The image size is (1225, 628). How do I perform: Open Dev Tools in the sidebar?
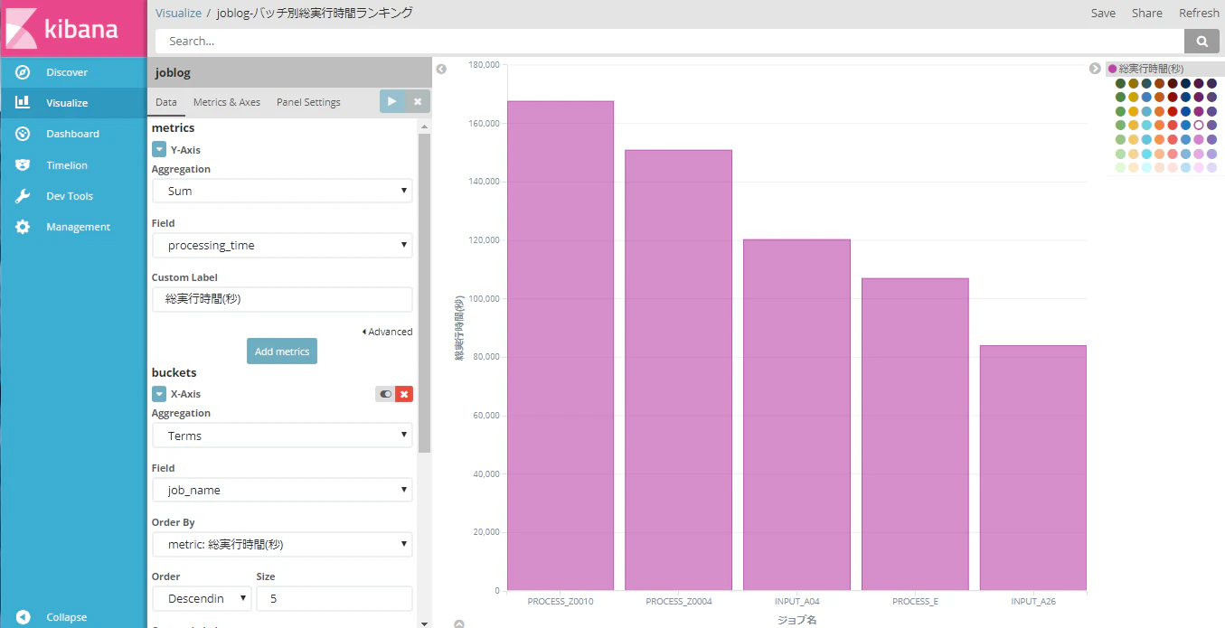click(x=73, y=196)
